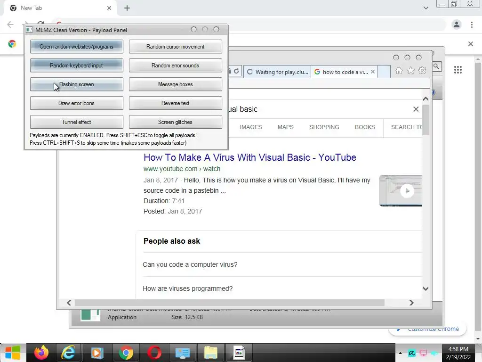Open File Explorer folder taskbar icon
The image size is (482, 362).
coord(210,353)
